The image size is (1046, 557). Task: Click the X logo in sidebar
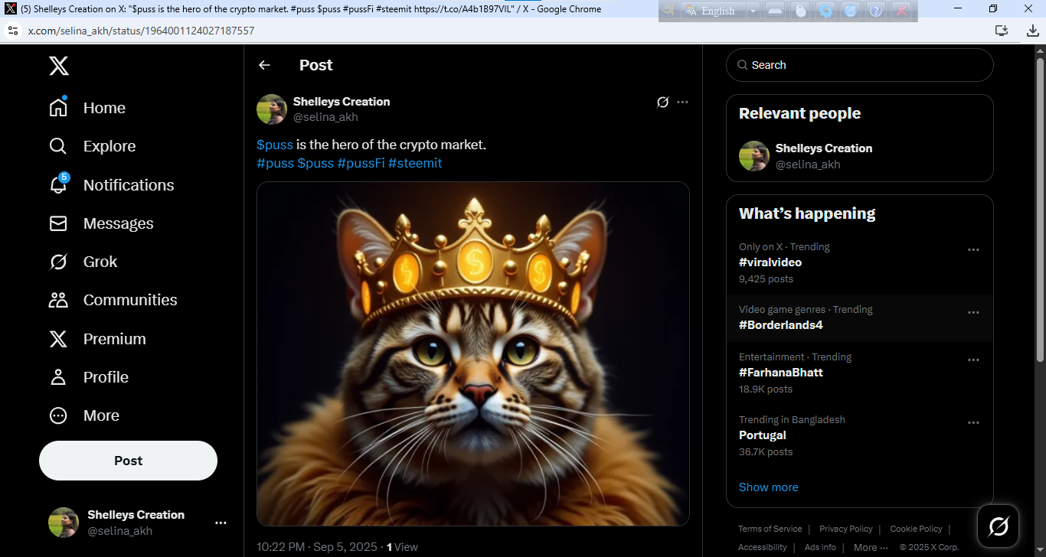point(59,65)
